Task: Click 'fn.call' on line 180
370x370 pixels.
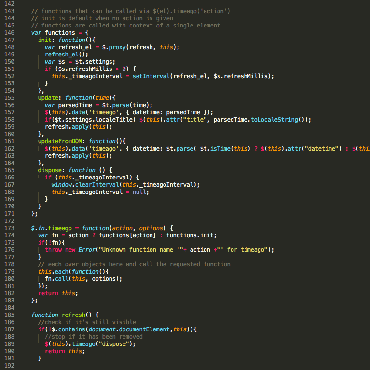Action: (56, 279)
